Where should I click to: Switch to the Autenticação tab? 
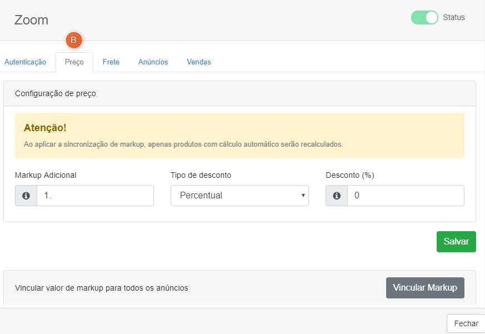pos(25,62)
